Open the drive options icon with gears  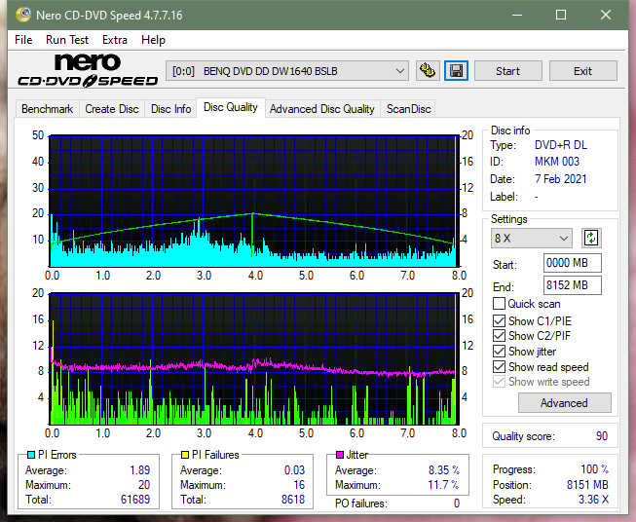click(428, 71)
